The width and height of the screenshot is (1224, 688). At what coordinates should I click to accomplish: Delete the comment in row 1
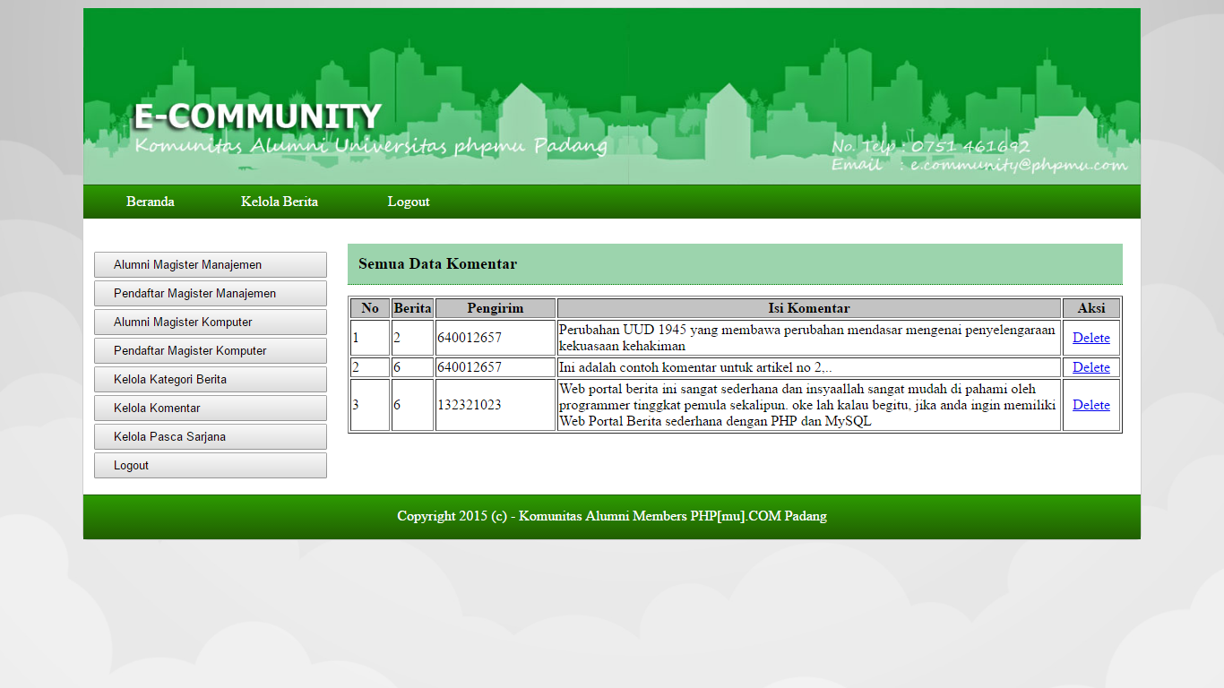pyautogui.click(x=1090, y=338)
